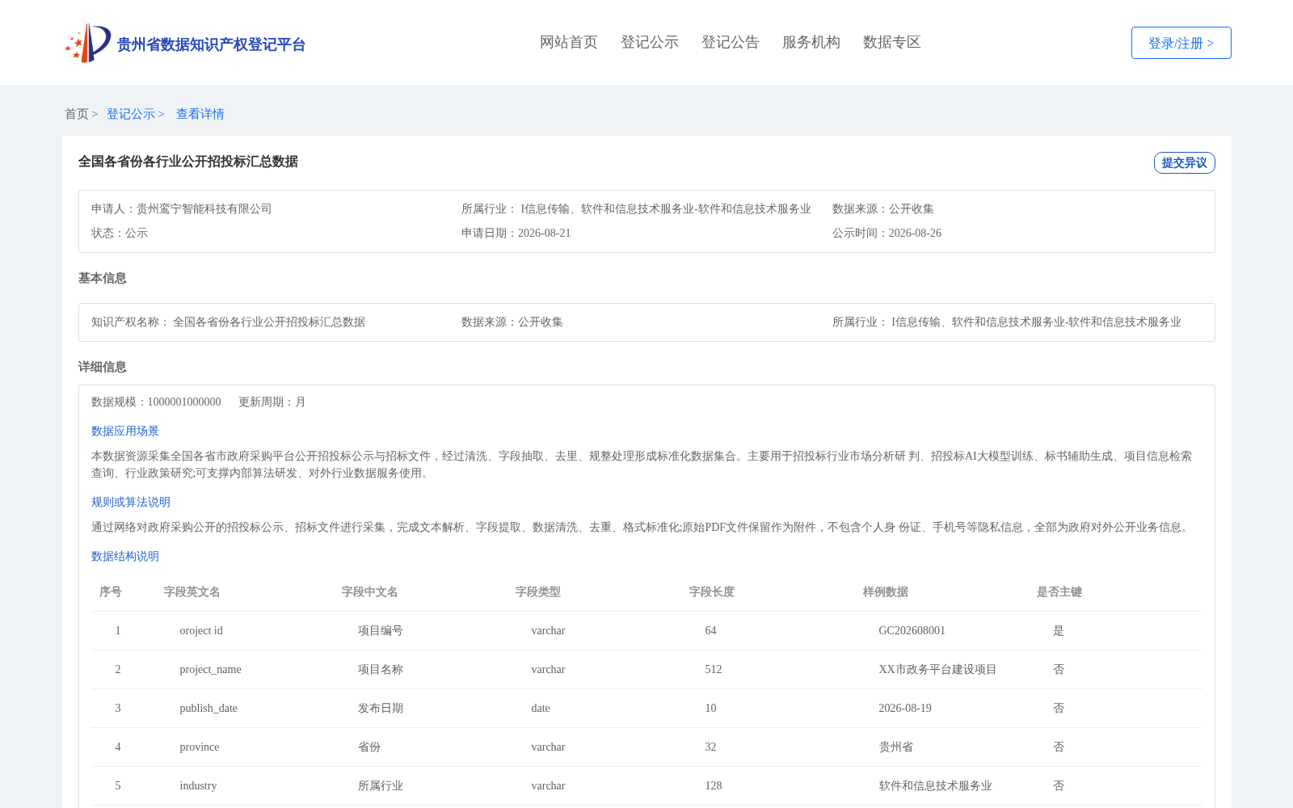Click 是否主键 column header

click(x=1059, y=591)
